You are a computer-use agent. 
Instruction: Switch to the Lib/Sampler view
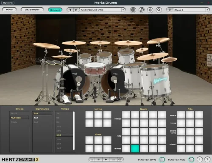(x=32, y=10)
